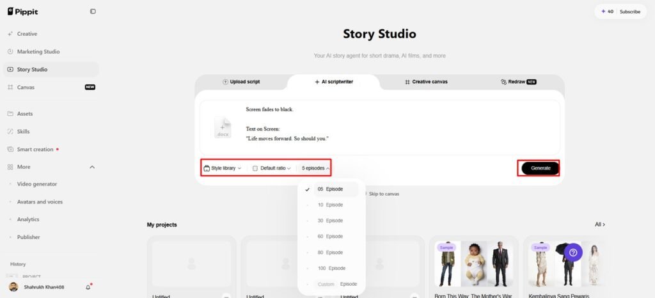Screen dimensions: 655x298
Task: Switch to Upload script tab
Action: click(241, 82)
